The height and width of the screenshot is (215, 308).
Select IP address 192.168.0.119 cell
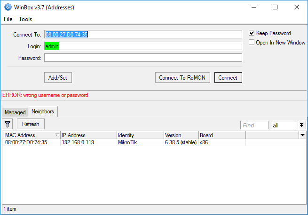tap(78, 142)
